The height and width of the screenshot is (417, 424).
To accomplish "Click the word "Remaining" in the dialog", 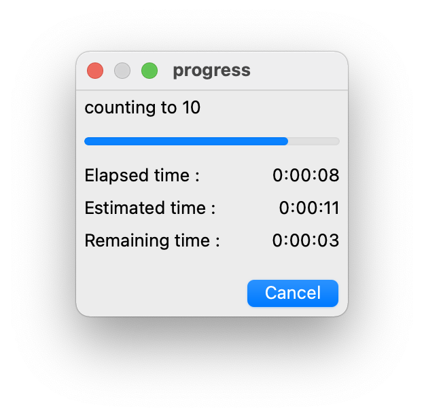I will [x=122, y=240].
